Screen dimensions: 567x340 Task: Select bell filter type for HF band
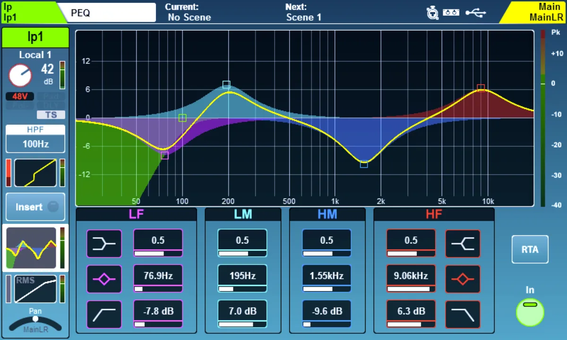pyautogui.click(x=463, y=279)
